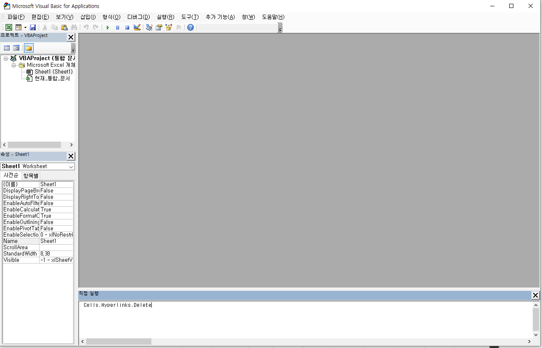The height and width of the screenshot is (348, 542).
Task: Run macro with the green play icon
Action: pyautogui.click(x=108, y=27)
